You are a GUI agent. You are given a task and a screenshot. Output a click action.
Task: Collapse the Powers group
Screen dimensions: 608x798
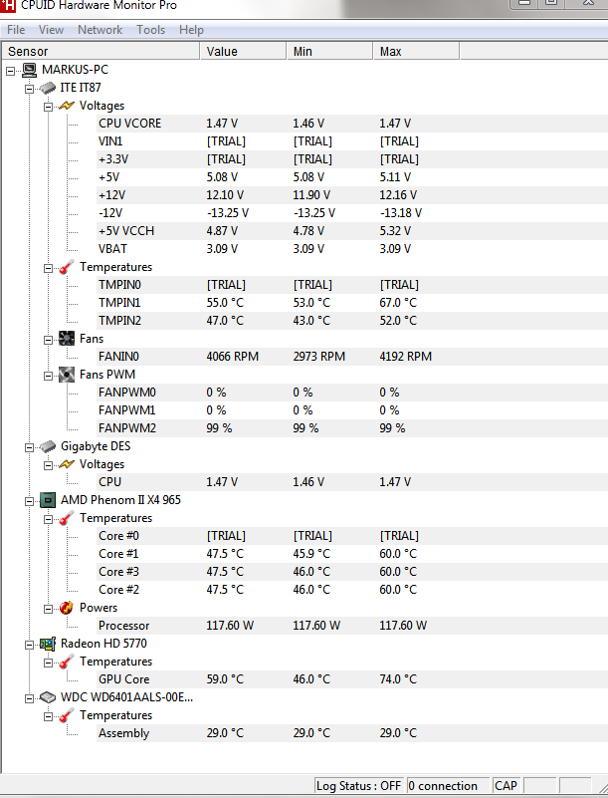point(49,609)
